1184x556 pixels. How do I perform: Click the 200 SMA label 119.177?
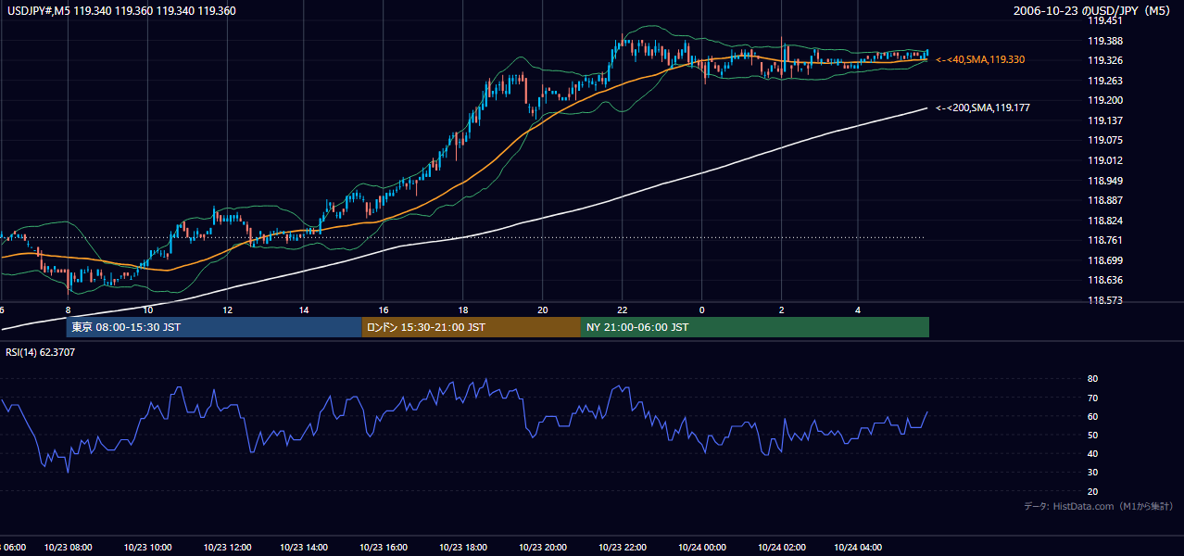(x=983, y=108)
